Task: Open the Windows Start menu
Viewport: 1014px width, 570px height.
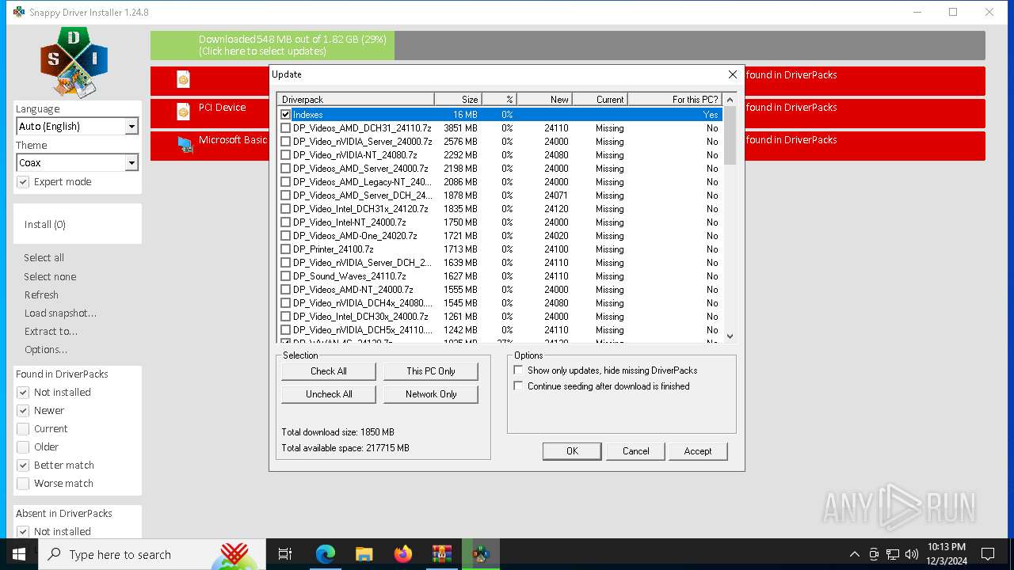Action: 19,554
